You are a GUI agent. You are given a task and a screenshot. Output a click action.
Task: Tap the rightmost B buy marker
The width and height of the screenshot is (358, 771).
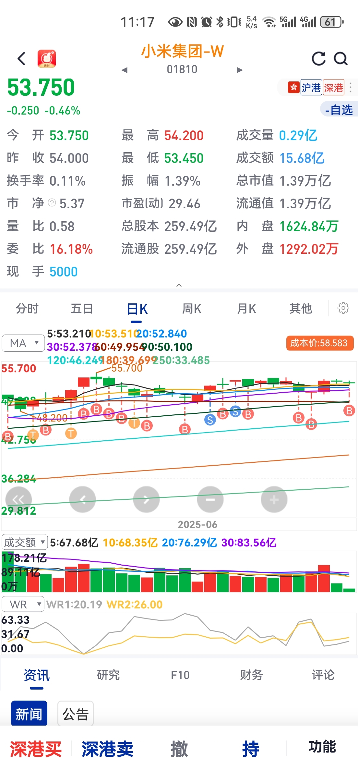pyautogui.click(x=349, y=410)
